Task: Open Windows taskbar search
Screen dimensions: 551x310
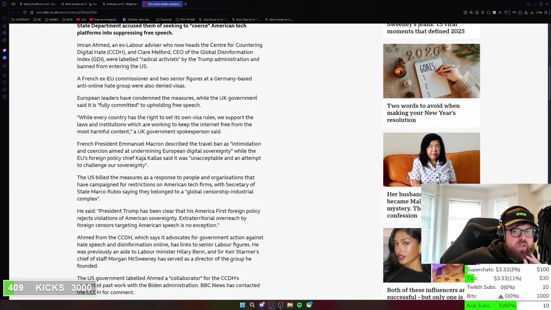Action: point(252,305)
